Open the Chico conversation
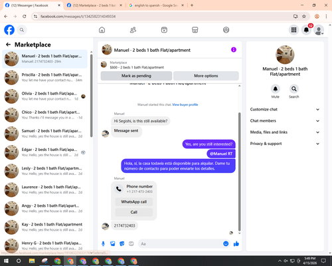 click(45, 115)
